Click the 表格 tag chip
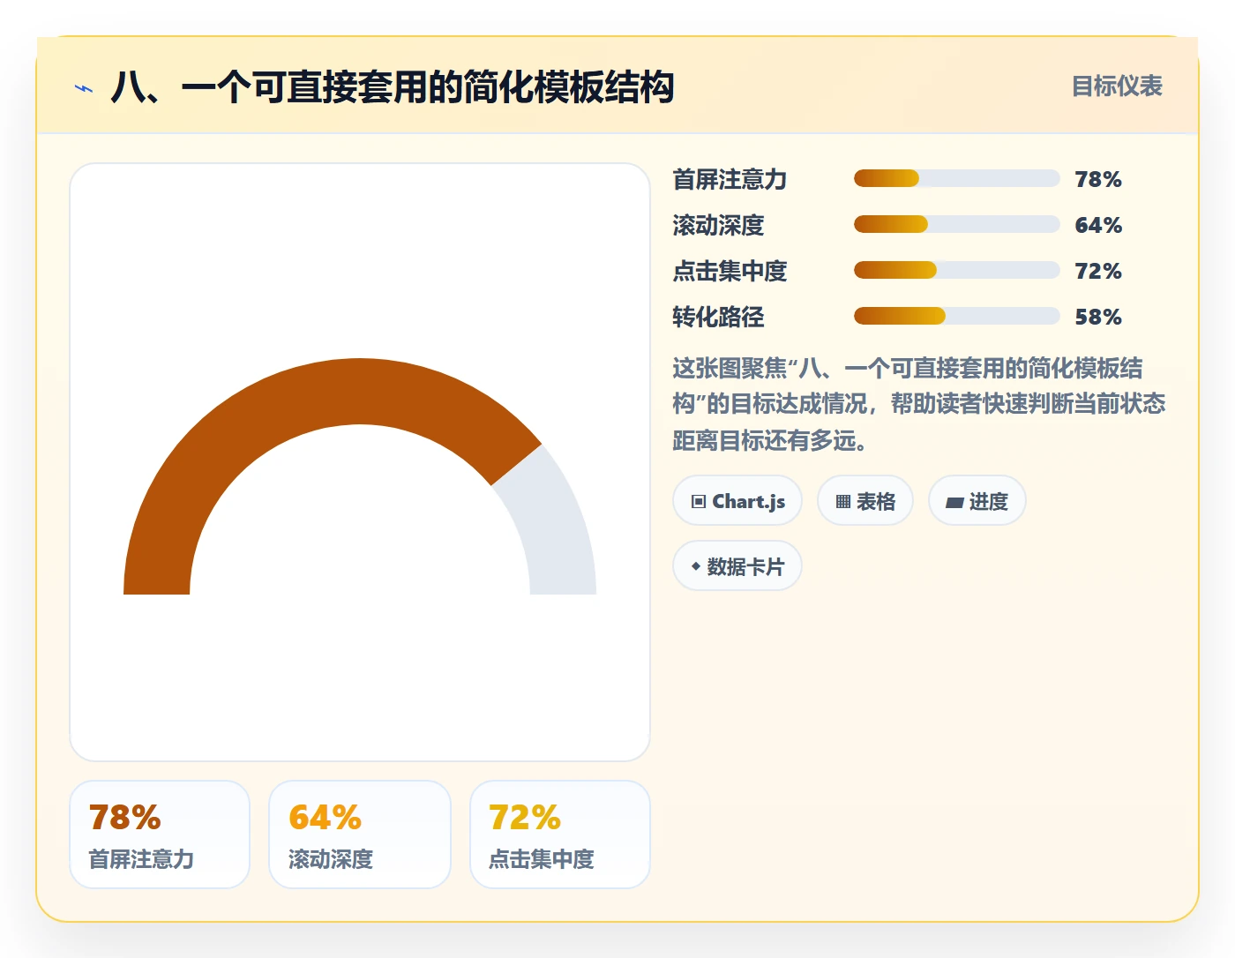 [x=865, y=501]
